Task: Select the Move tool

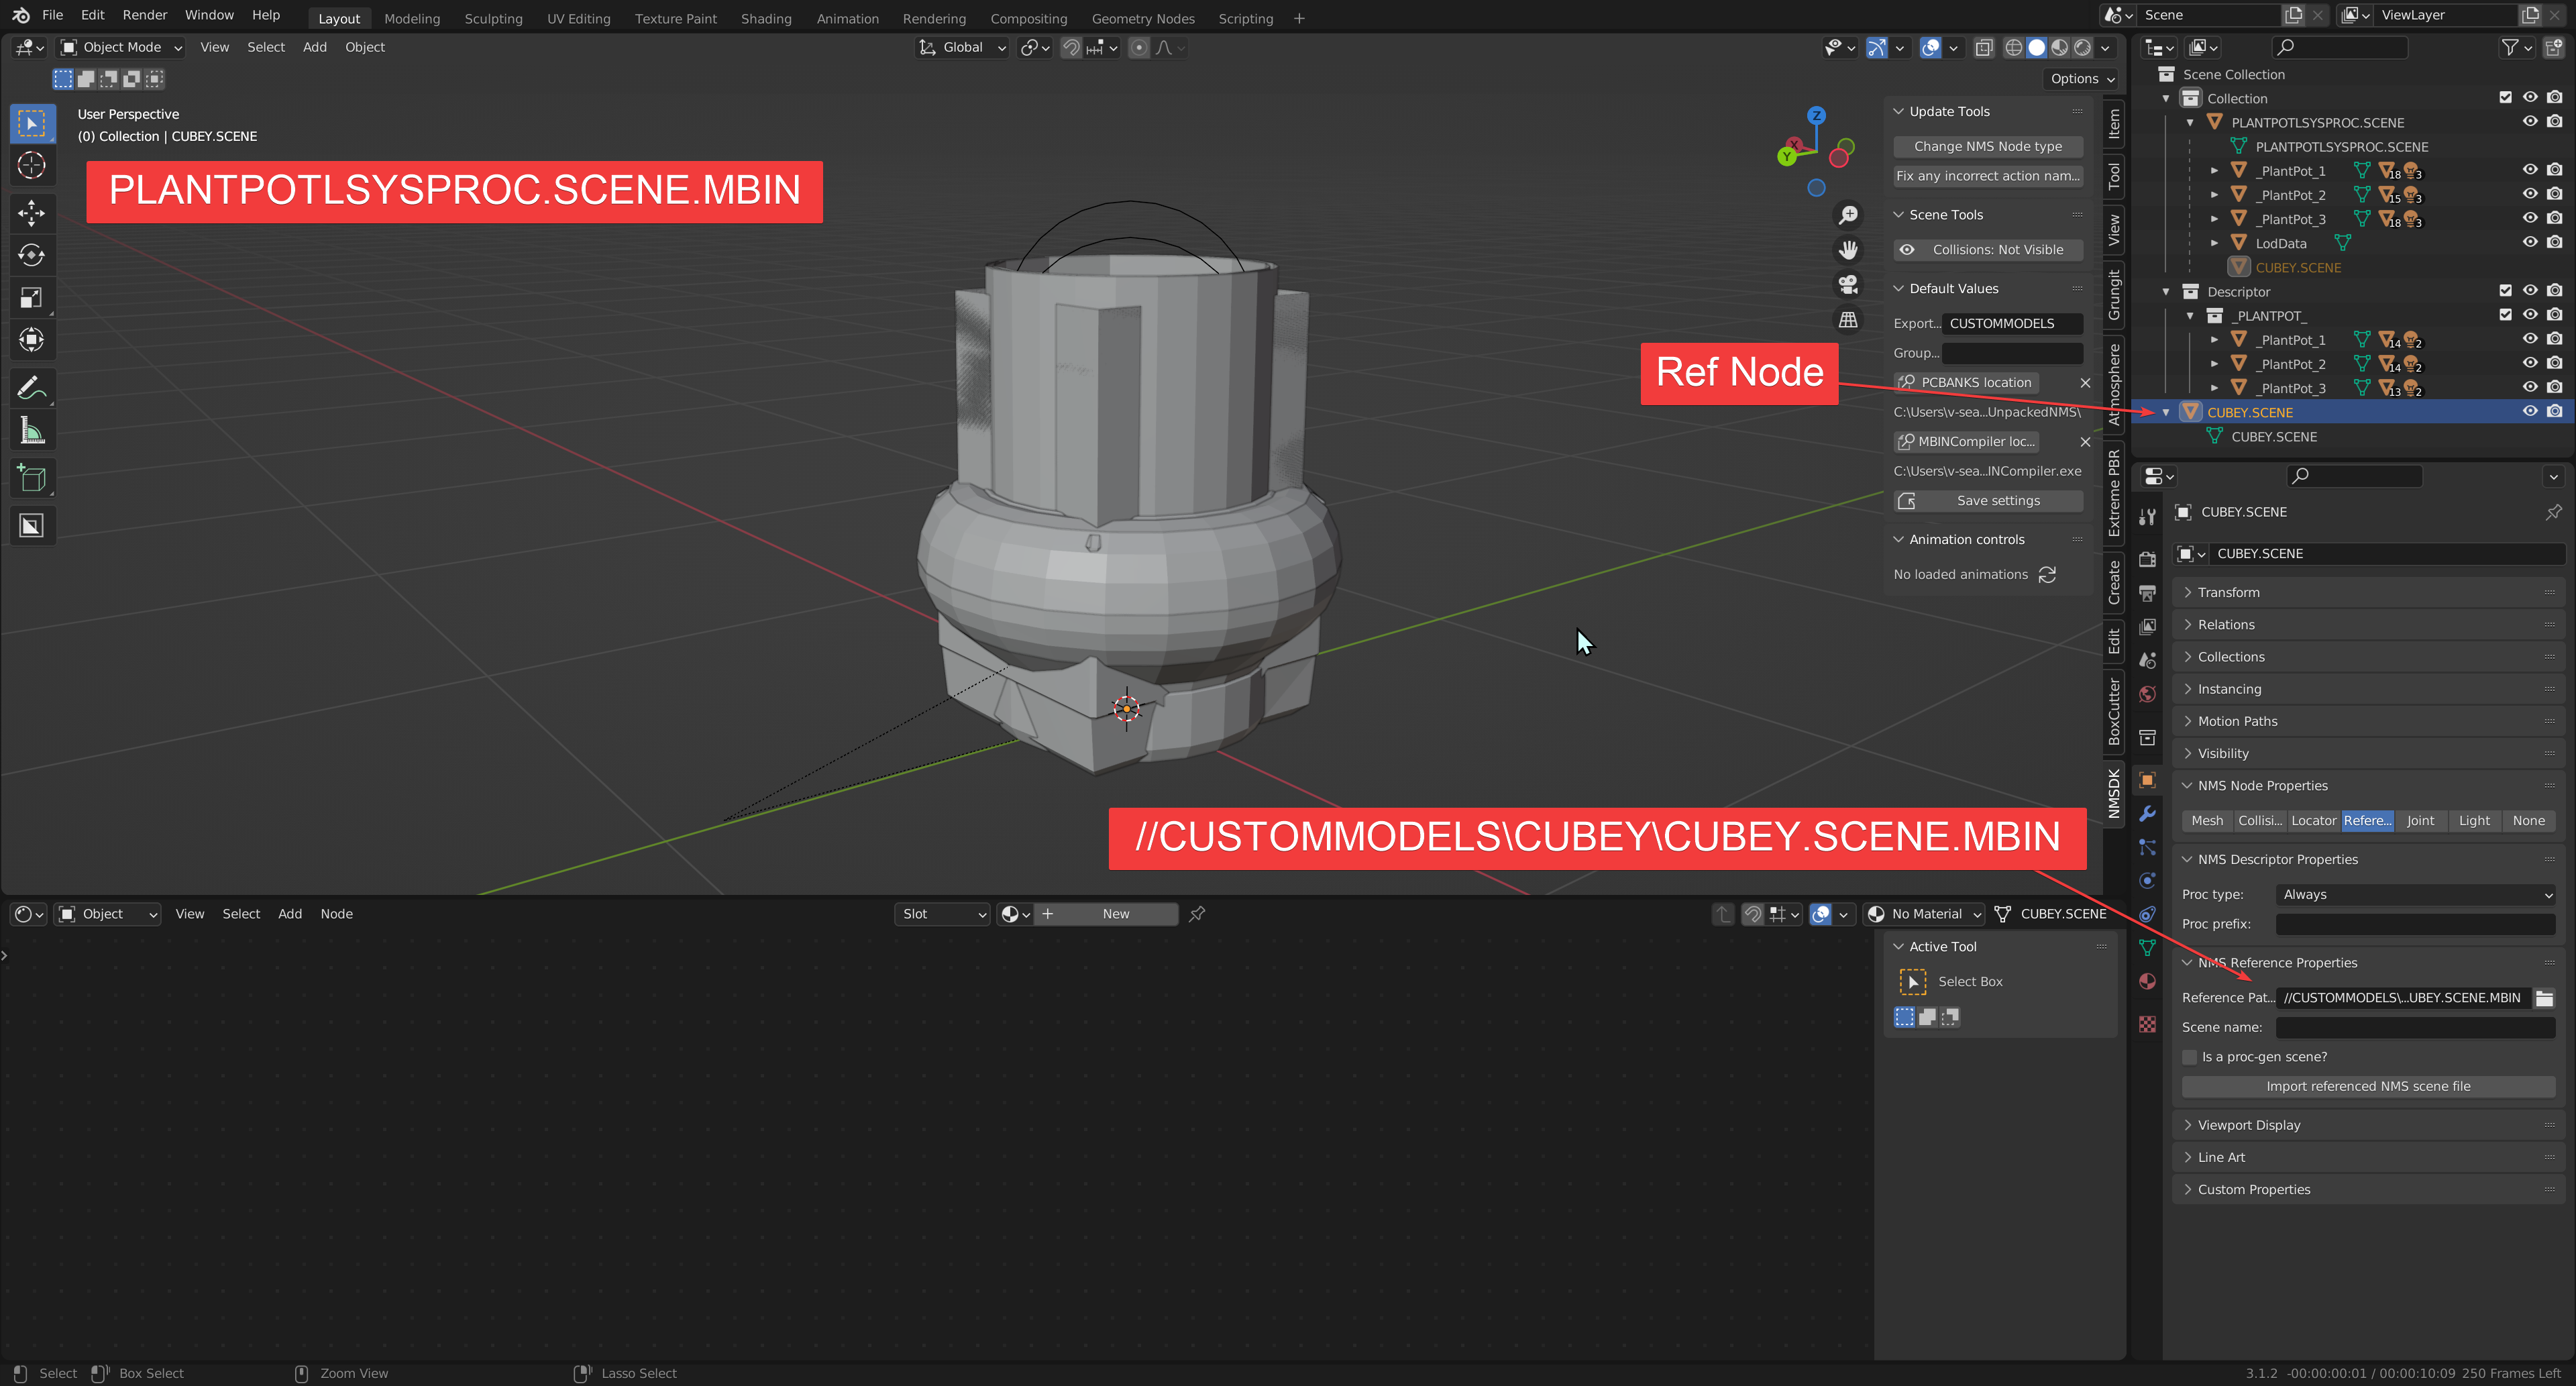Action: [31, 213]
